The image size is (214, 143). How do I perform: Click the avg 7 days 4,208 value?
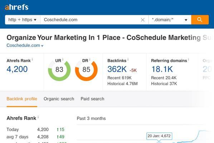click(x=43, y=137)
